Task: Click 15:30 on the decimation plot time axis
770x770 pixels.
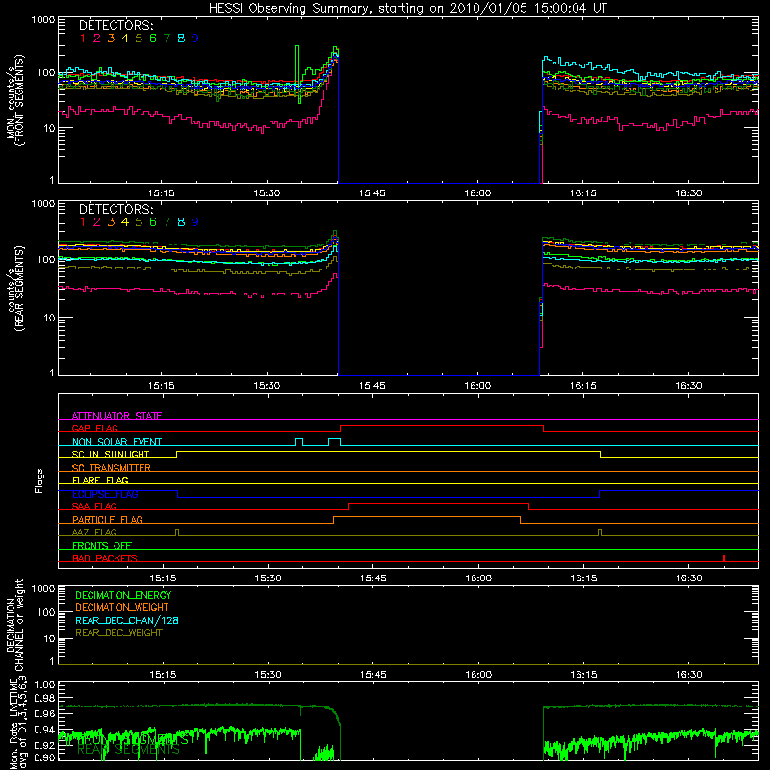Action: point(268,675)
